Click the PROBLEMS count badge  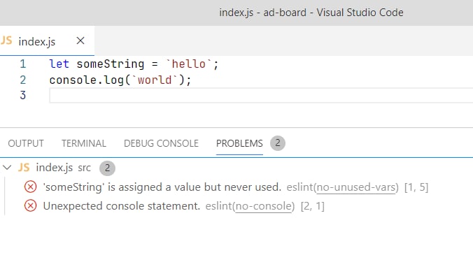[x=278, y=143]
